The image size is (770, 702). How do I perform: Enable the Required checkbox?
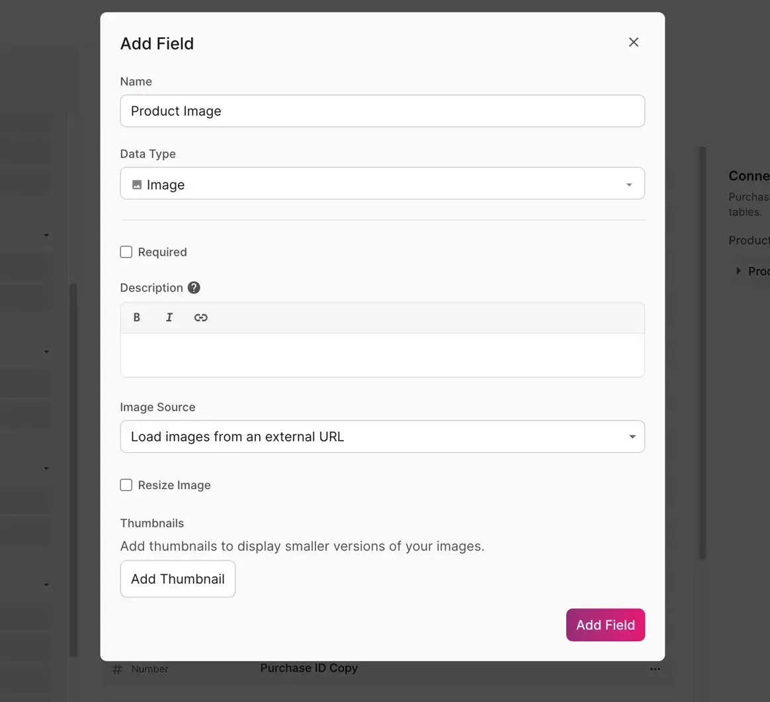126,252
